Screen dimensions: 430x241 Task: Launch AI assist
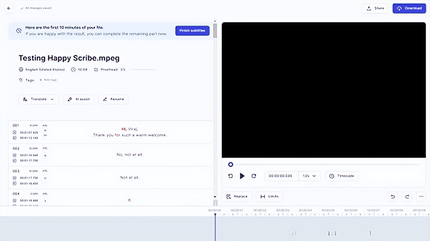(78, 99)
